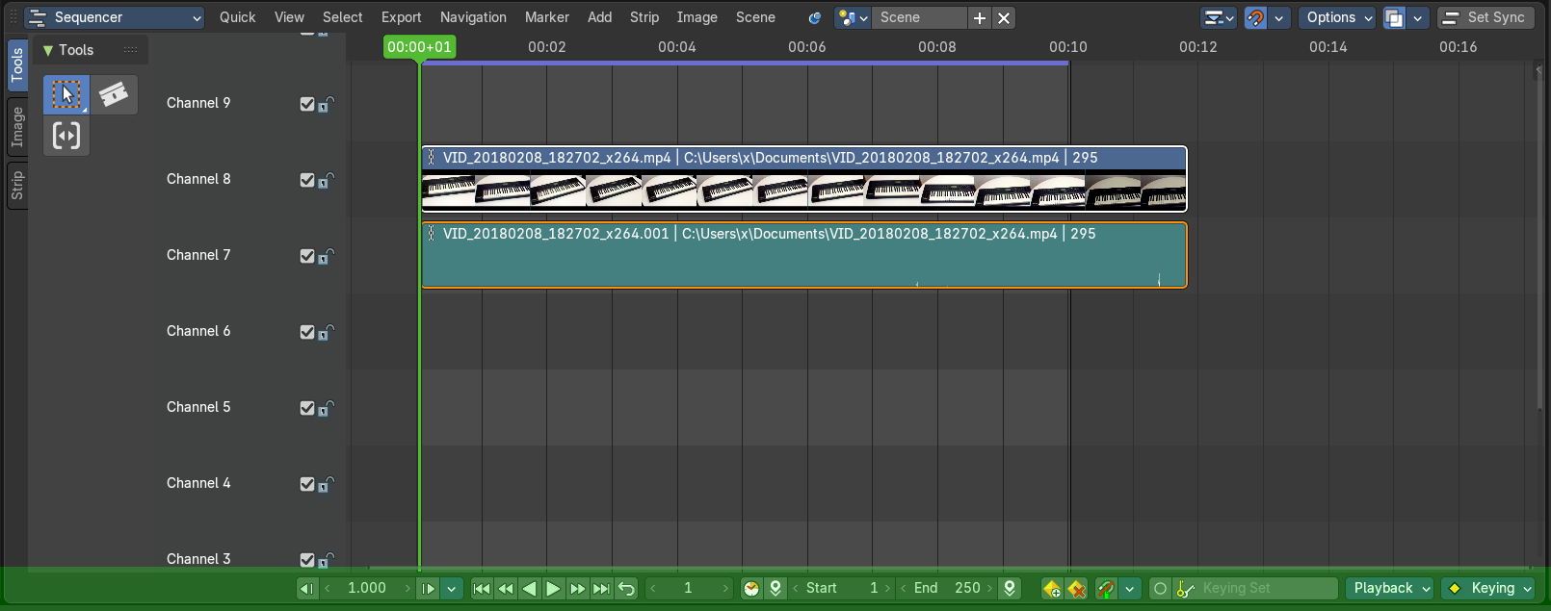This screenshot has height=611, width=1551.
Task: Click the playback speed 1.000 field
Action: click(367, 588)
